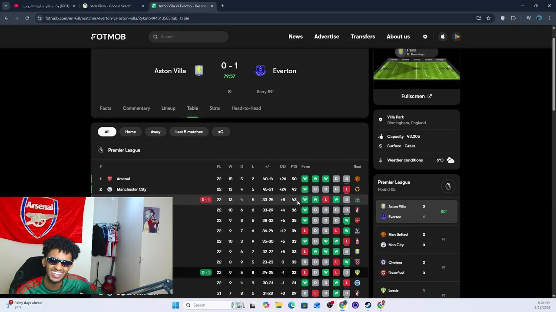Open FotMob settings gear icon

pyautogui.click(x=425, y=37)
